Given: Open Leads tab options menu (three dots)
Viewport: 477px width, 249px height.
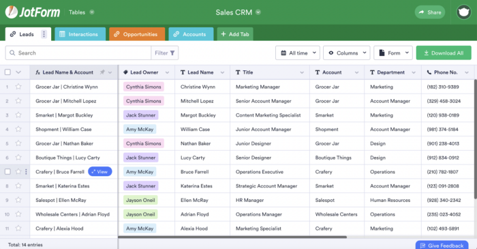Looking at the screenshot, I should [x=44, y=34].
